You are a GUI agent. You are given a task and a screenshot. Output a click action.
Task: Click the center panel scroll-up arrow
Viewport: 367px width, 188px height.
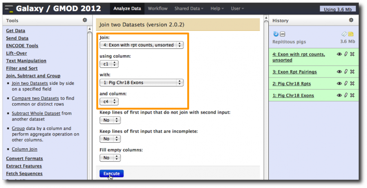pos(266,18)
